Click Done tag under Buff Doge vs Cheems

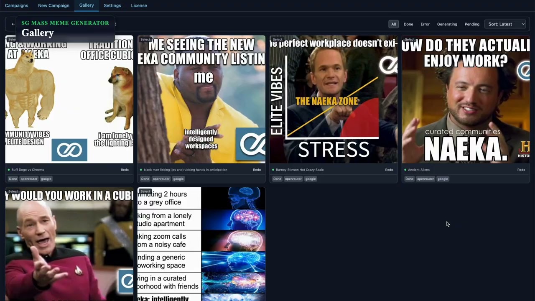13,179
